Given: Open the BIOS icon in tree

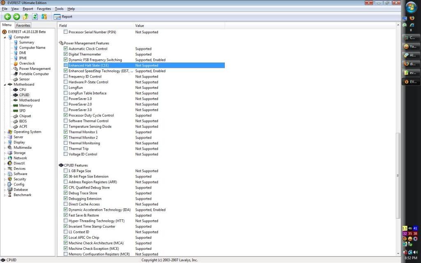Looking at the screenshot, I should 16,121.
